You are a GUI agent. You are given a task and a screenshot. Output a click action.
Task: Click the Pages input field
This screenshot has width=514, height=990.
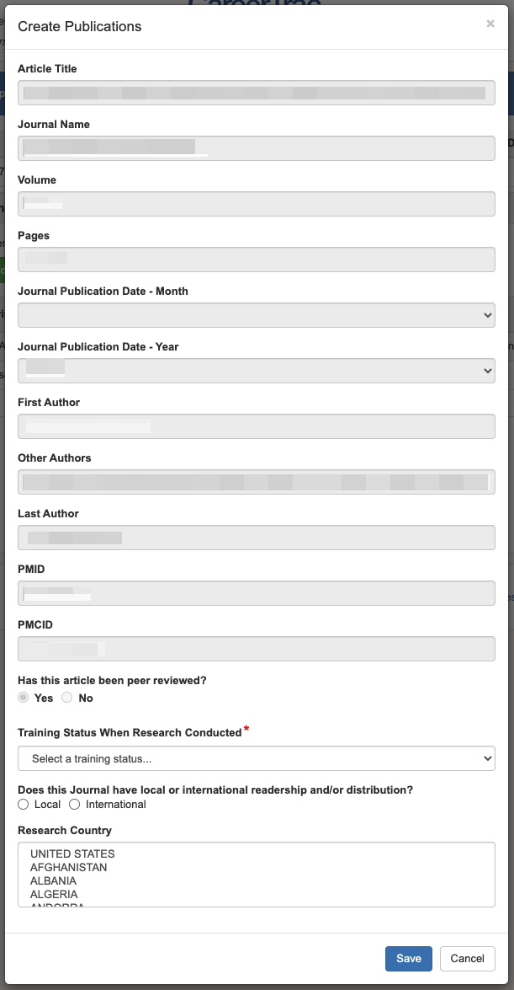(x=256, y=260)
